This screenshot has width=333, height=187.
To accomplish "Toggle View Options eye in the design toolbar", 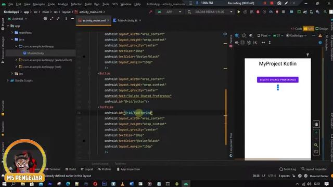I will (237, 43).
